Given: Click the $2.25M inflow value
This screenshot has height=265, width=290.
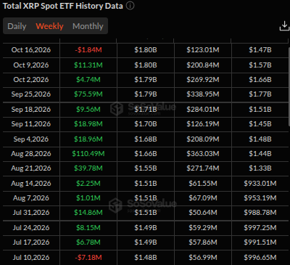Looking at the screenshot, I should tap(88, 184).
